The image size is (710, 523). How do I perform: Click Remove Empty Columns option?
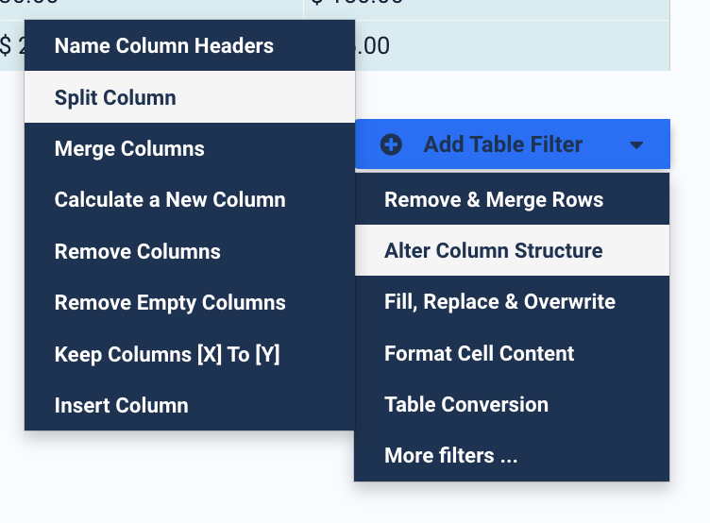[x=190, y=302]
